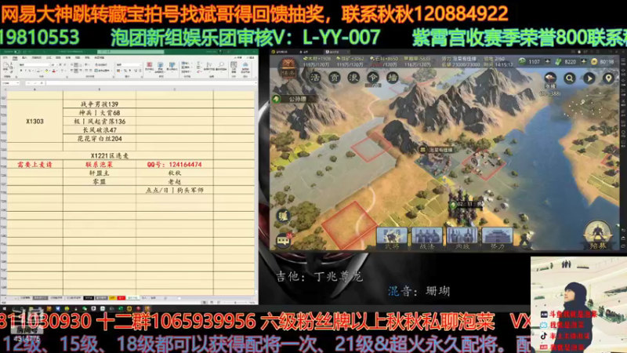Screen dimensions: 627x353
Task: Open the chat bubble icon in game
Action: tap(284, 240)
